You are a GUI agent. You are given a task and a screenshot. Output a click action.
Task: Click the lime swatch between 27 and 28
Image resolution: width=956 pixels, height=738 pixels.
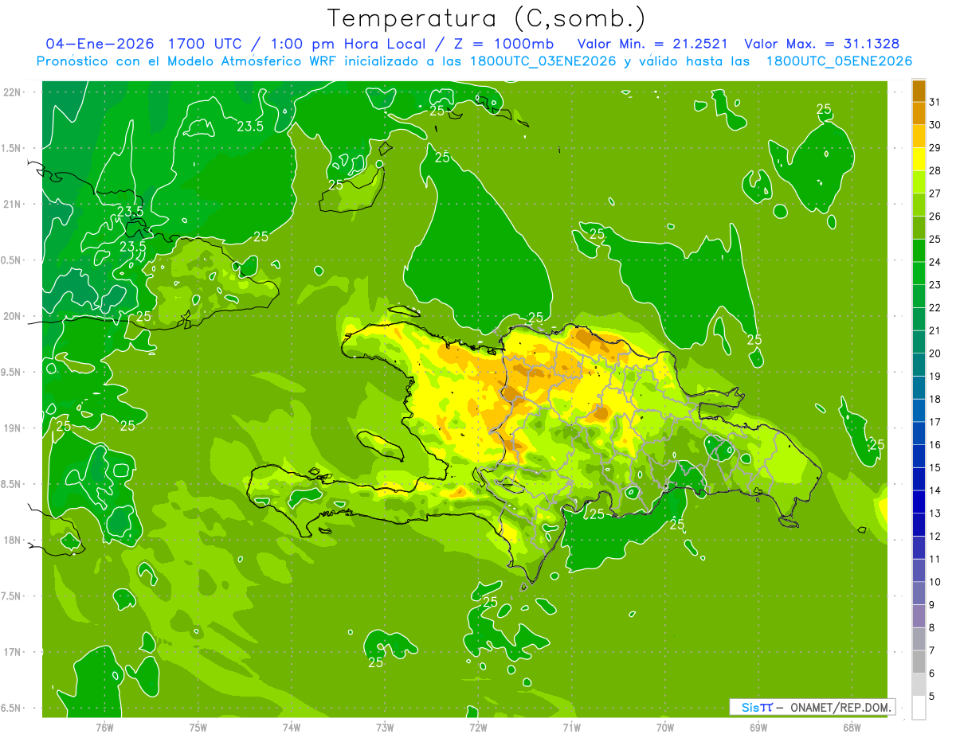pos(919,182)
